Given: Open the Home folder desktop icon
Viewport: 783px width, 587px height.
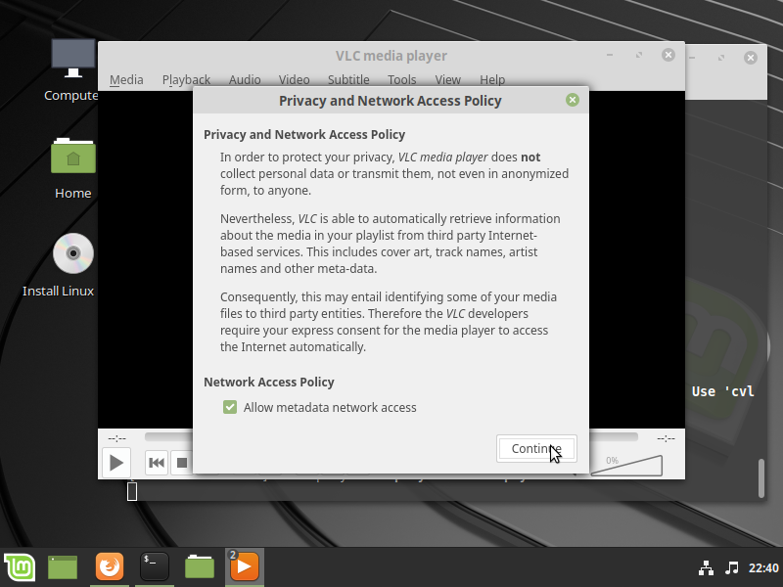Looking at the screenshot, I should click(x=72, y=168).
